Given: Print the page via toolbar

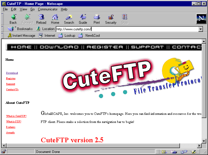Looking at the screenshot, I should pos(97,19).
